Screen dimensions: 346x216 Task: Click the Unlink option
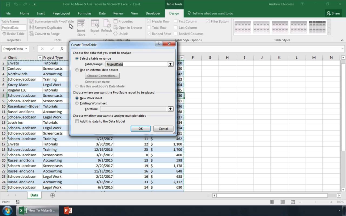click(121, 34)
